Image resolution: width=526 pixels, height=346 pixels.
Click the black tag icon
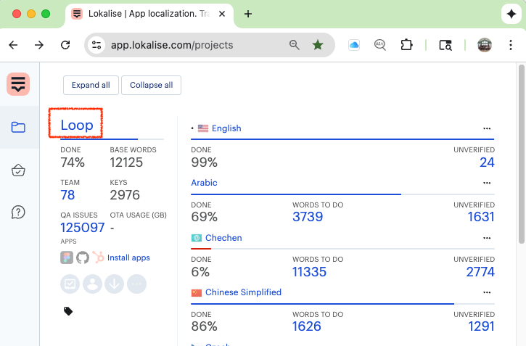(68, 311)
